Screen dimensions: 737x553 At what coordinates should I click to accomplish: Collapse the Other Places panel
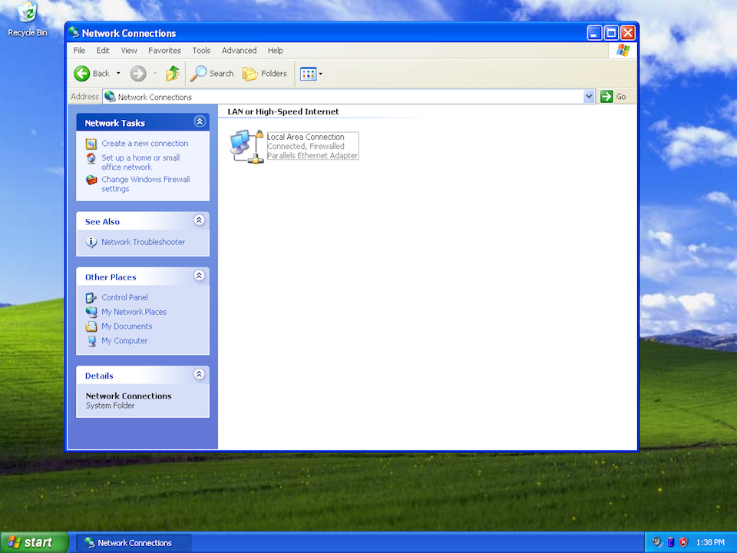coord(200,276)
